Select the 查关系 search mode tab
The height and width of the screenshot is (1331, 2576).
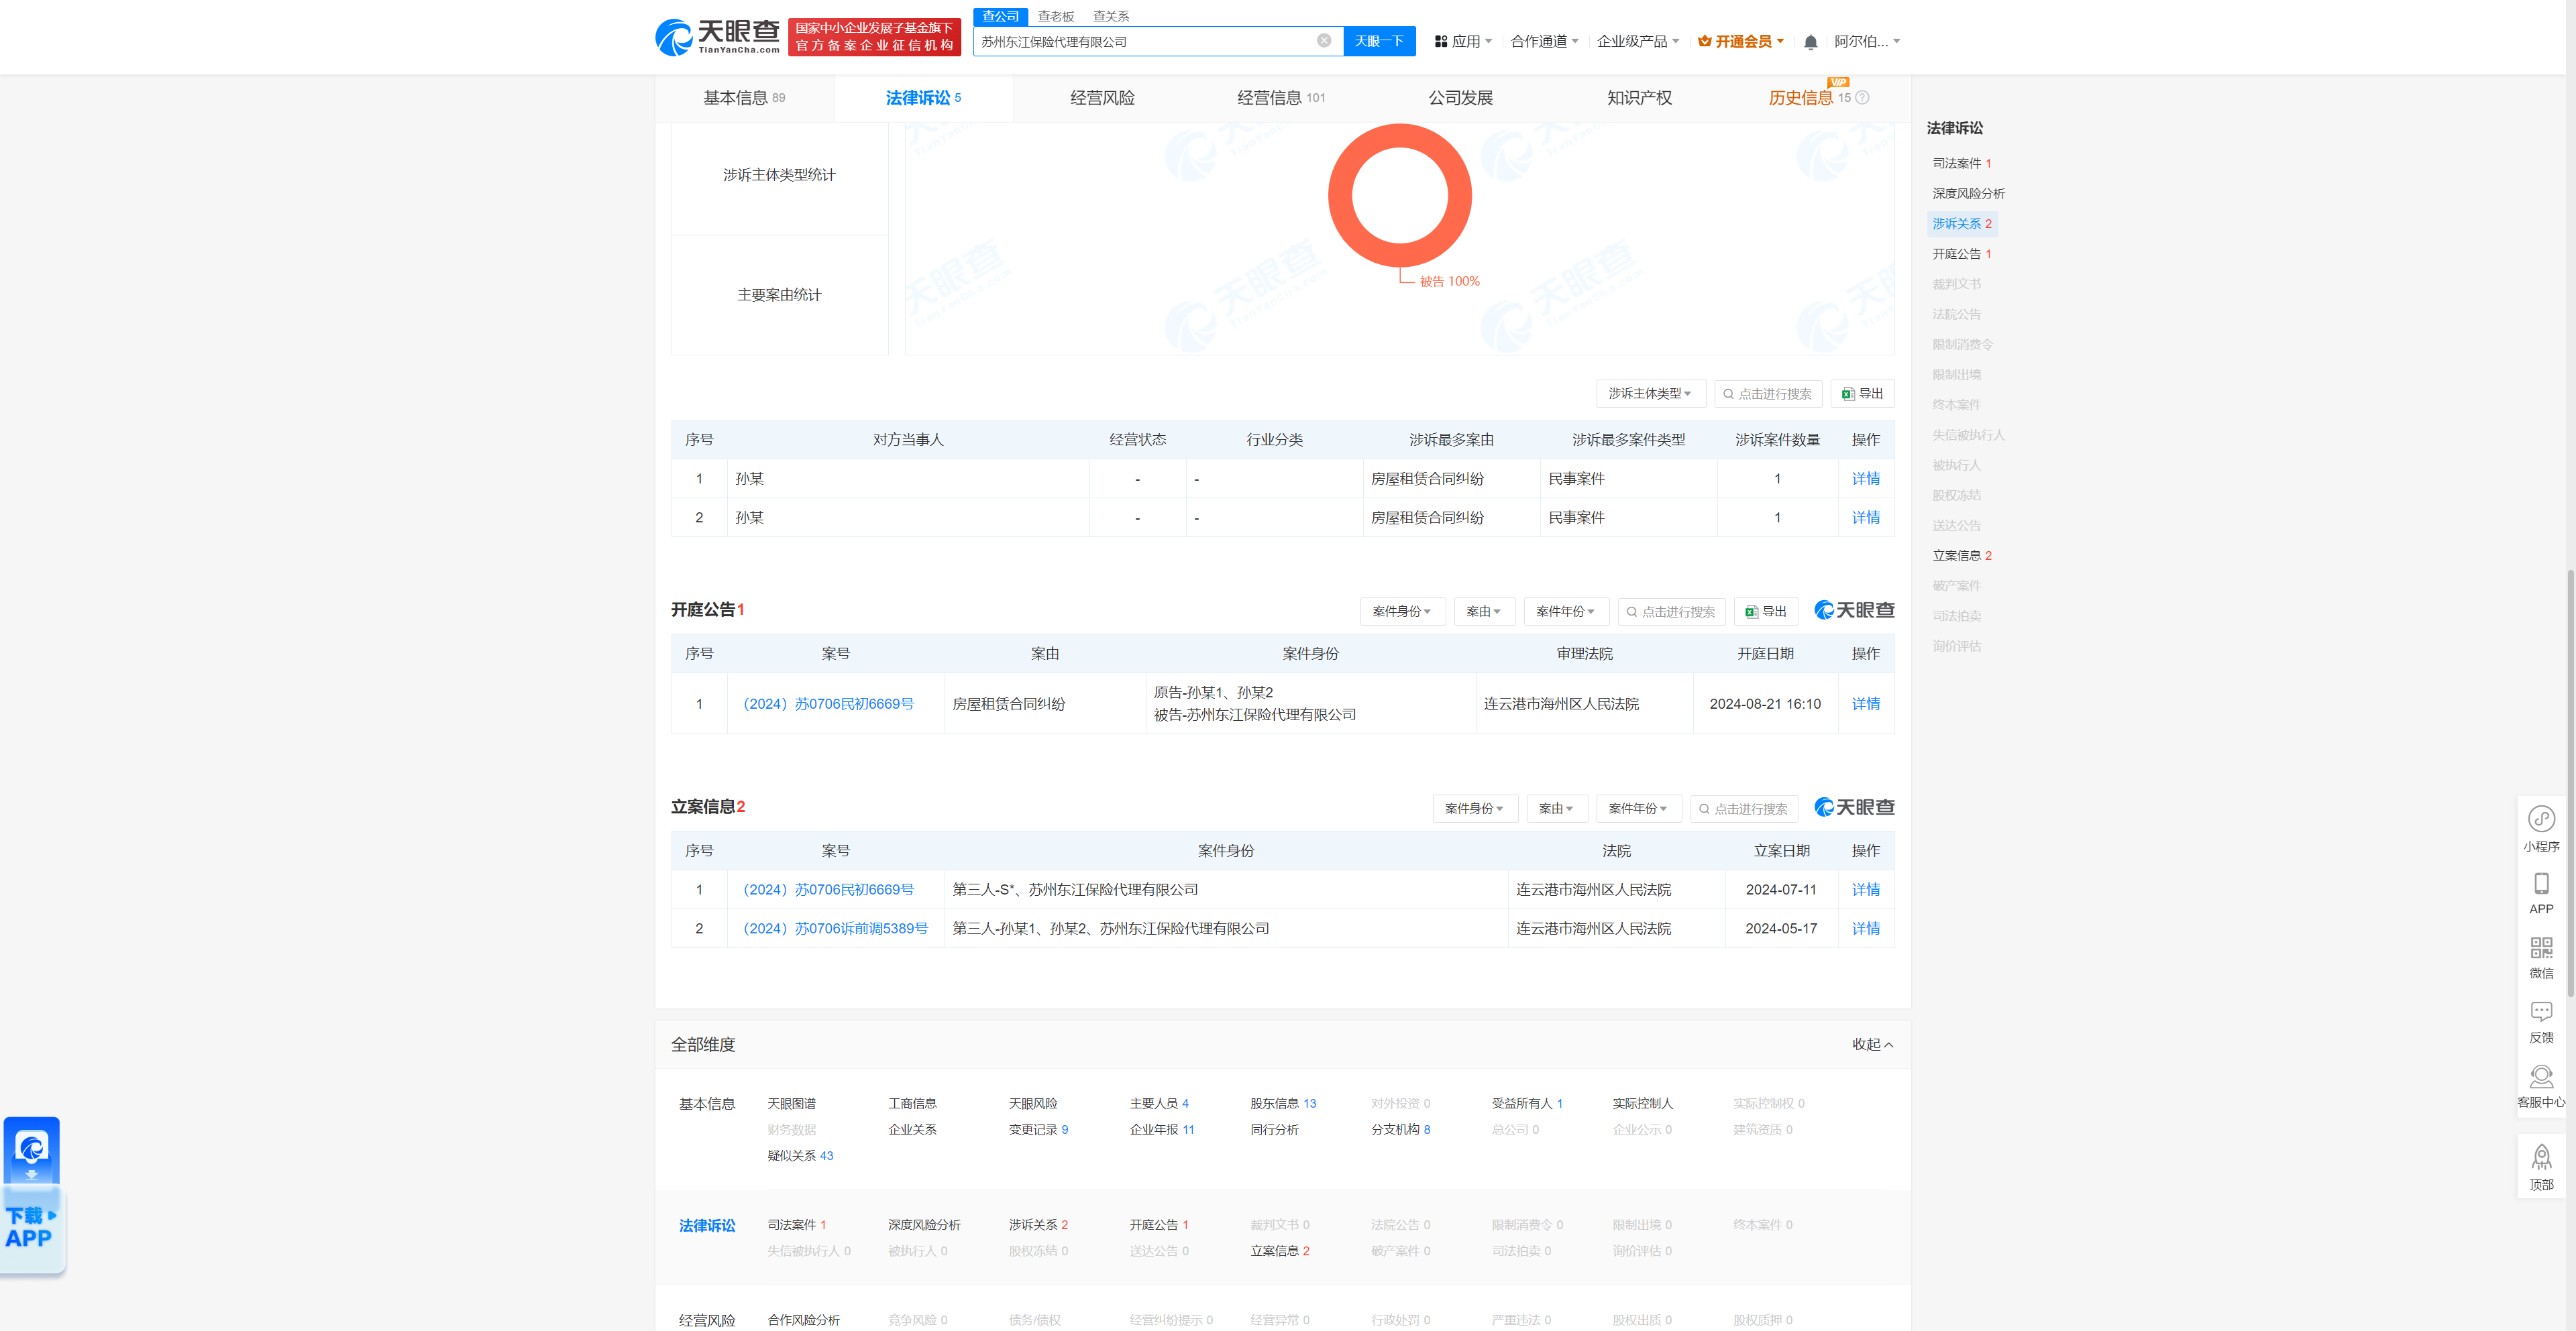(x=1110, y=16)
